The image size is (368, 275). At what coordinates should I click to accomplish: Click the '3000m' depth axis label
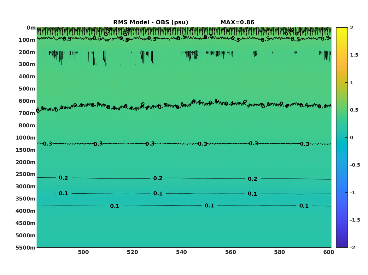pyautogui.click(x=26, y=187)
